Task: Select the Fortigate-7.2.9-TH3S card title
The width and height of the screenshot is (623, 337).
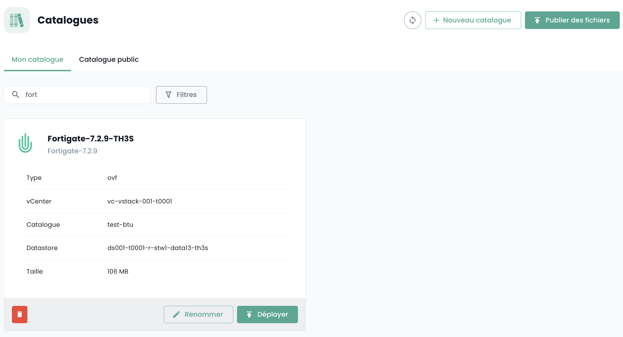Action: coord(90,139)
